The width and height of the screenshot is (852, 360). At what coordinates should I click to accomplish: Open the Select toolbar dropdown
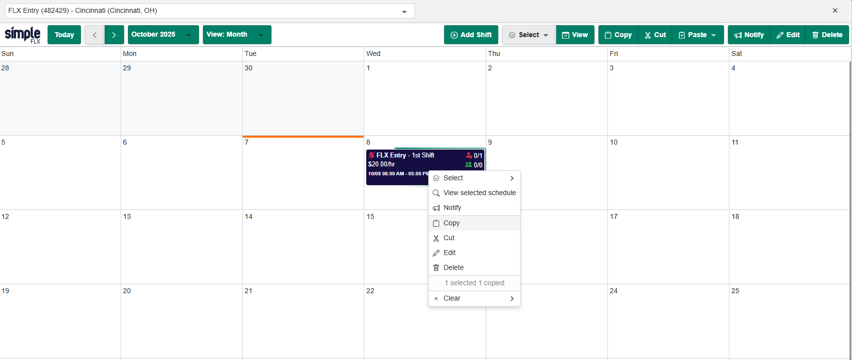(529, 35)
